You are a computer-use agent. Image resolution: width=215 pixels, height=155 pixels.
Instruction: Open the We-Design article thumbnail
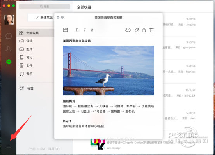[98, 144]
